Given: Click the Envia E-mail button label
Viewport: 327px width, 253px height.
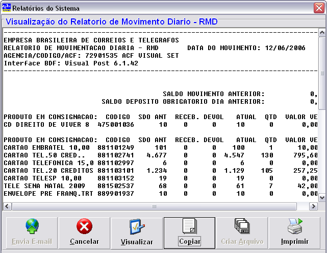Looking at the screenshot, I should (32, 242).
